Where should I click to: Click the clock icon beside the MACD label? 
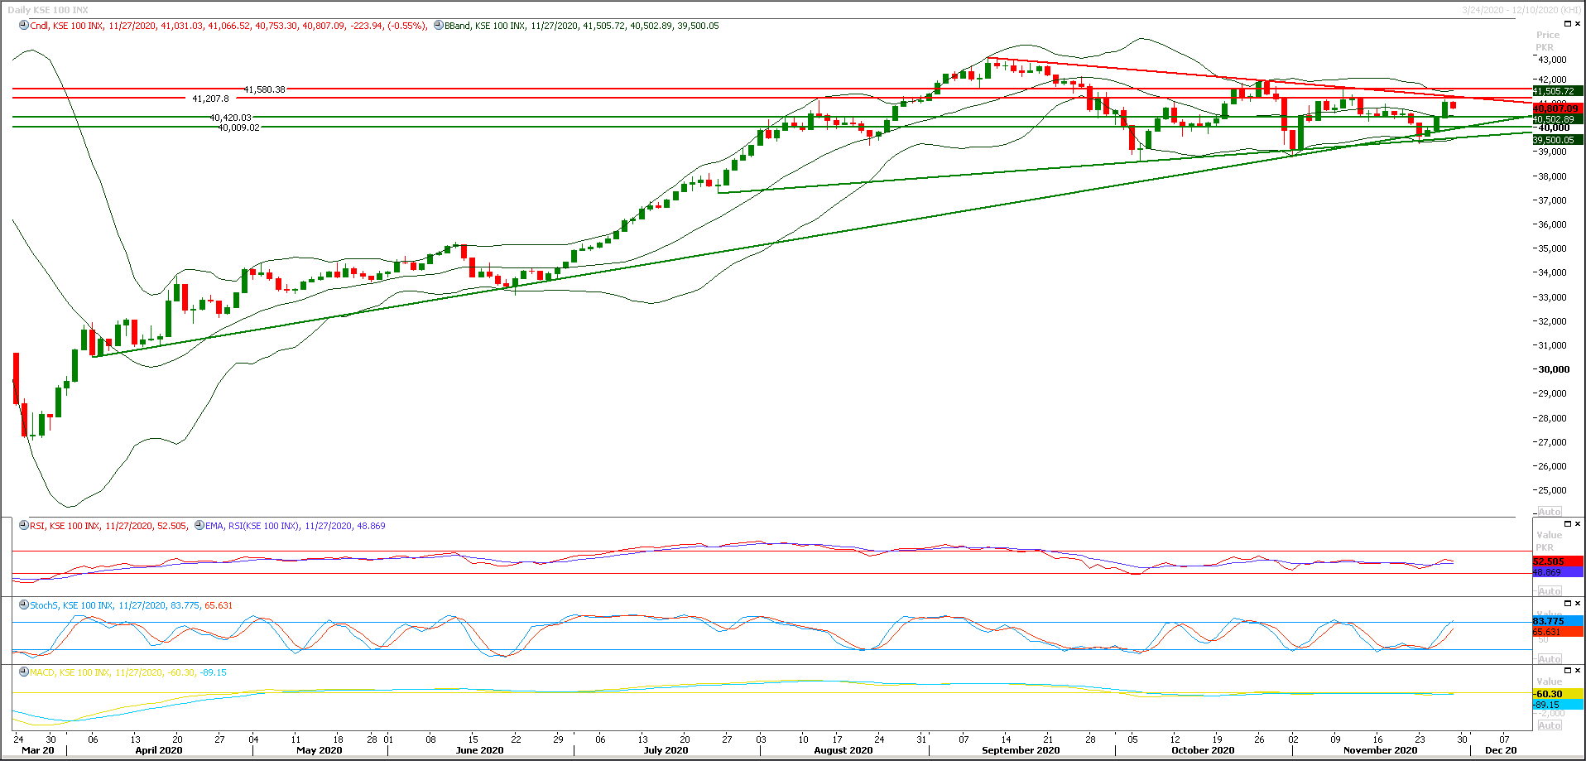(x=24, y=672)
